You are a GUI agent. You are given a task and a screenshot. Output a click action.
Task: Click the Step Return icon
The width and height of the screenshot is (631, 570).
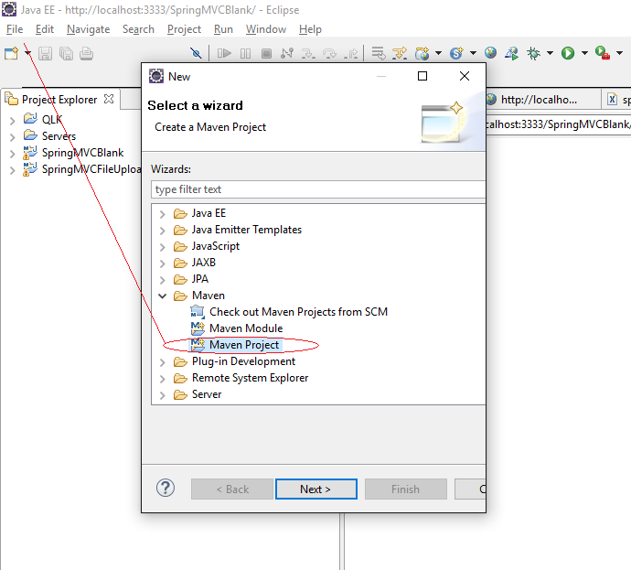tap(351, 53)
